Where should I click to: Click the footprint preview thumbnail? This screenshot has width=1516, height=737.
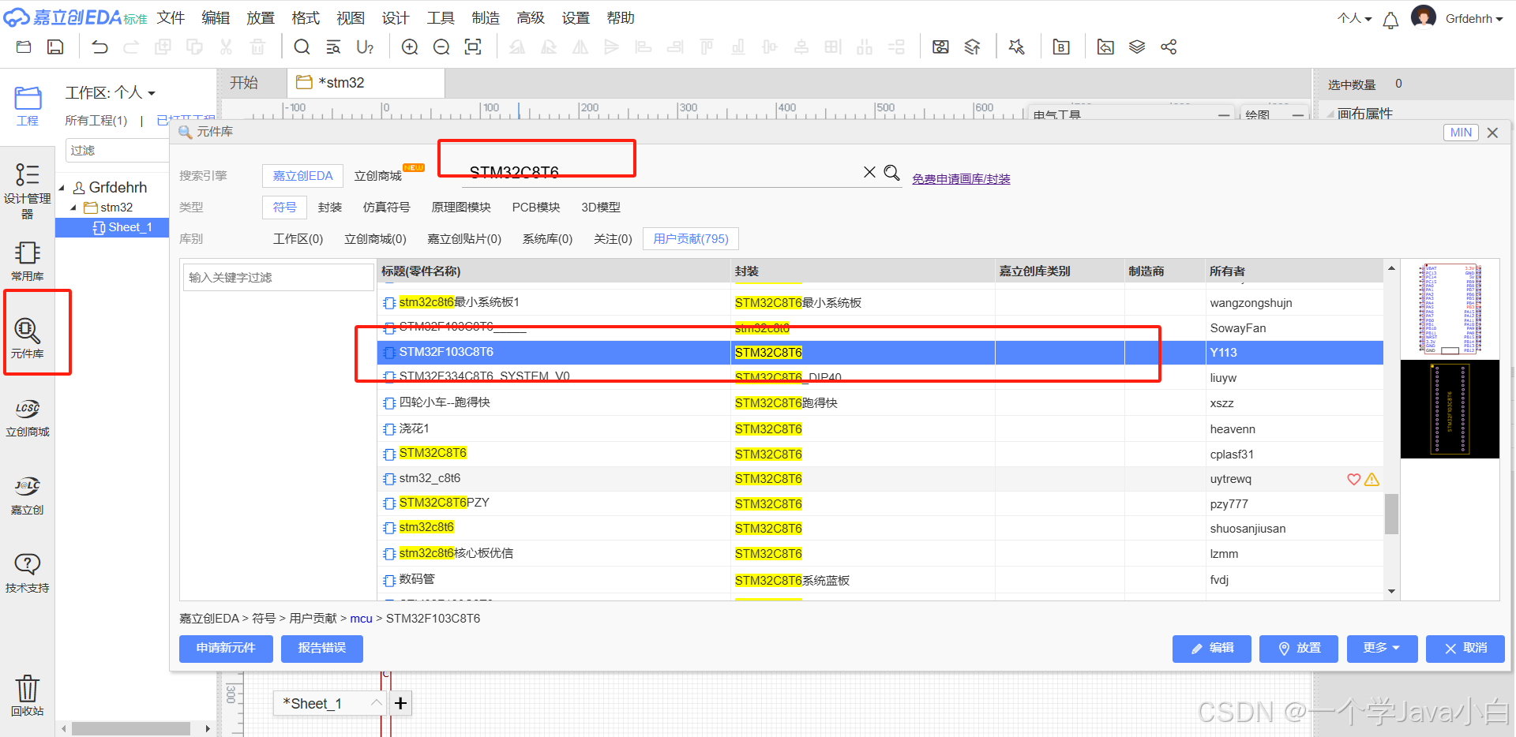pos(1450,409)
